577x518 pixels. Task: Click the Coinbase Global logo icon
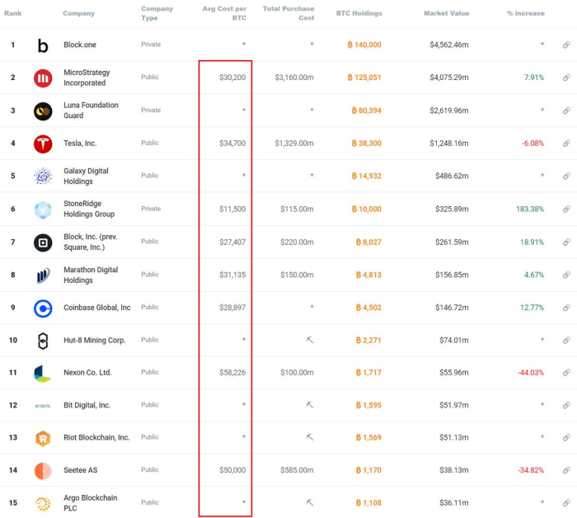coord(43,308)
